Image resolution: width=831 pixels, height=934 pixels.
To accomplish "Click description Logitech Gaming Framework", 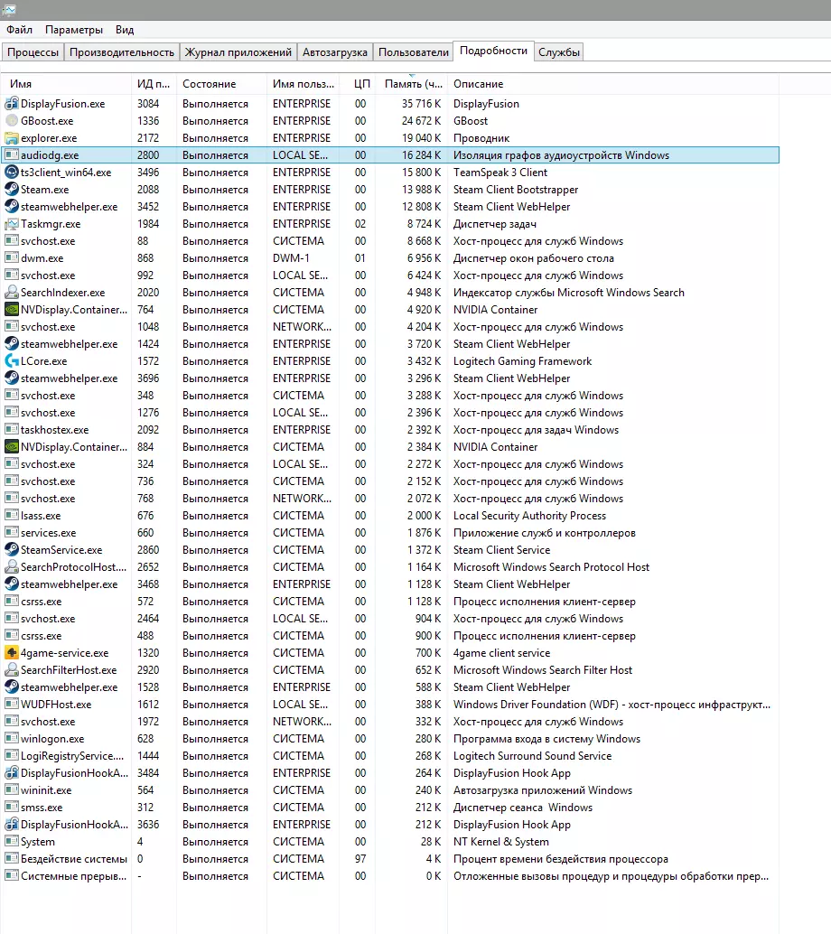I will [522, 361].
